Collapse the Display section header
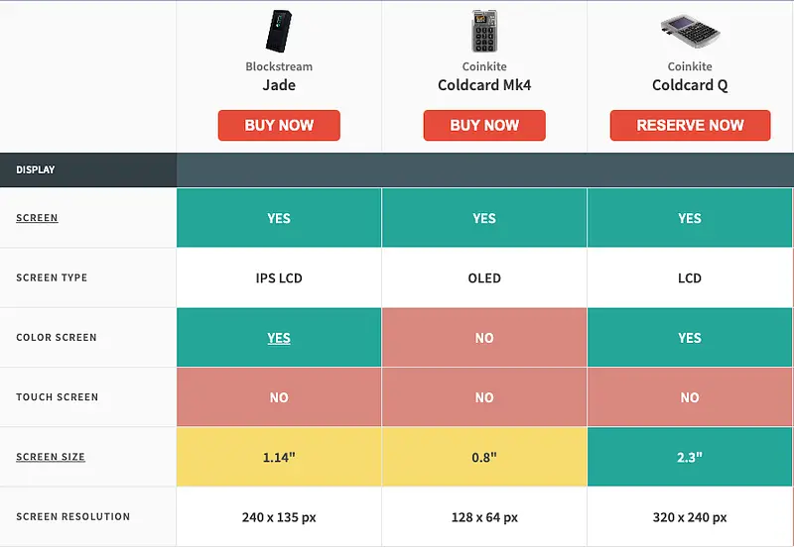Screen dimensions: 794x547 click(36, 169)
